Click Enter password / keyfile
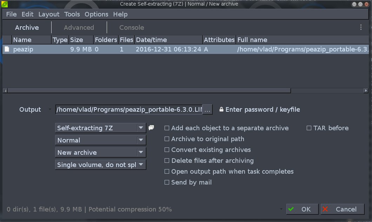The width and height of the screenshot is (372, 222). [x=263, y=109]
